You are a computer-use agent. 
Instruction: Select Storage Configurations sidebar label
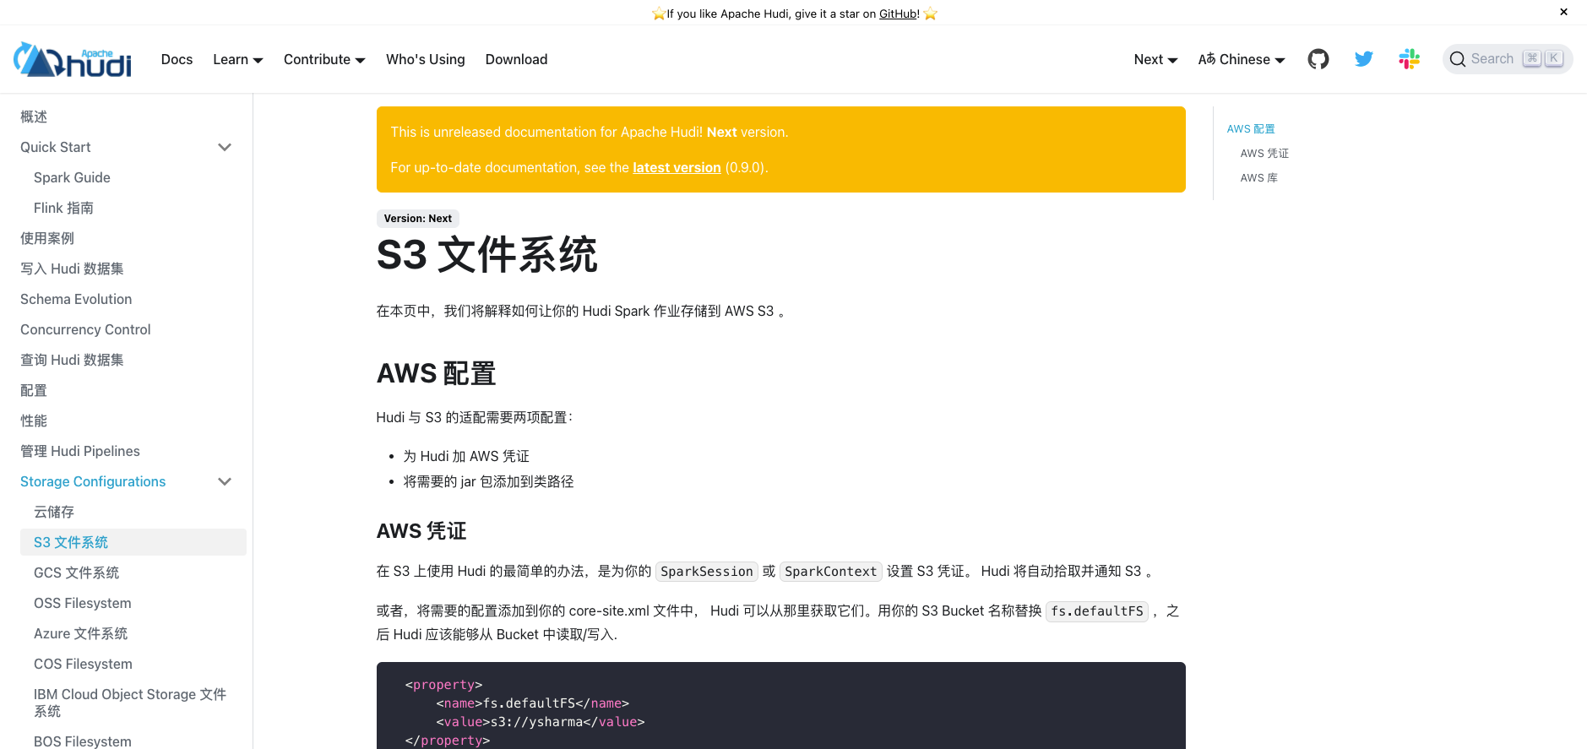(93, 481)
